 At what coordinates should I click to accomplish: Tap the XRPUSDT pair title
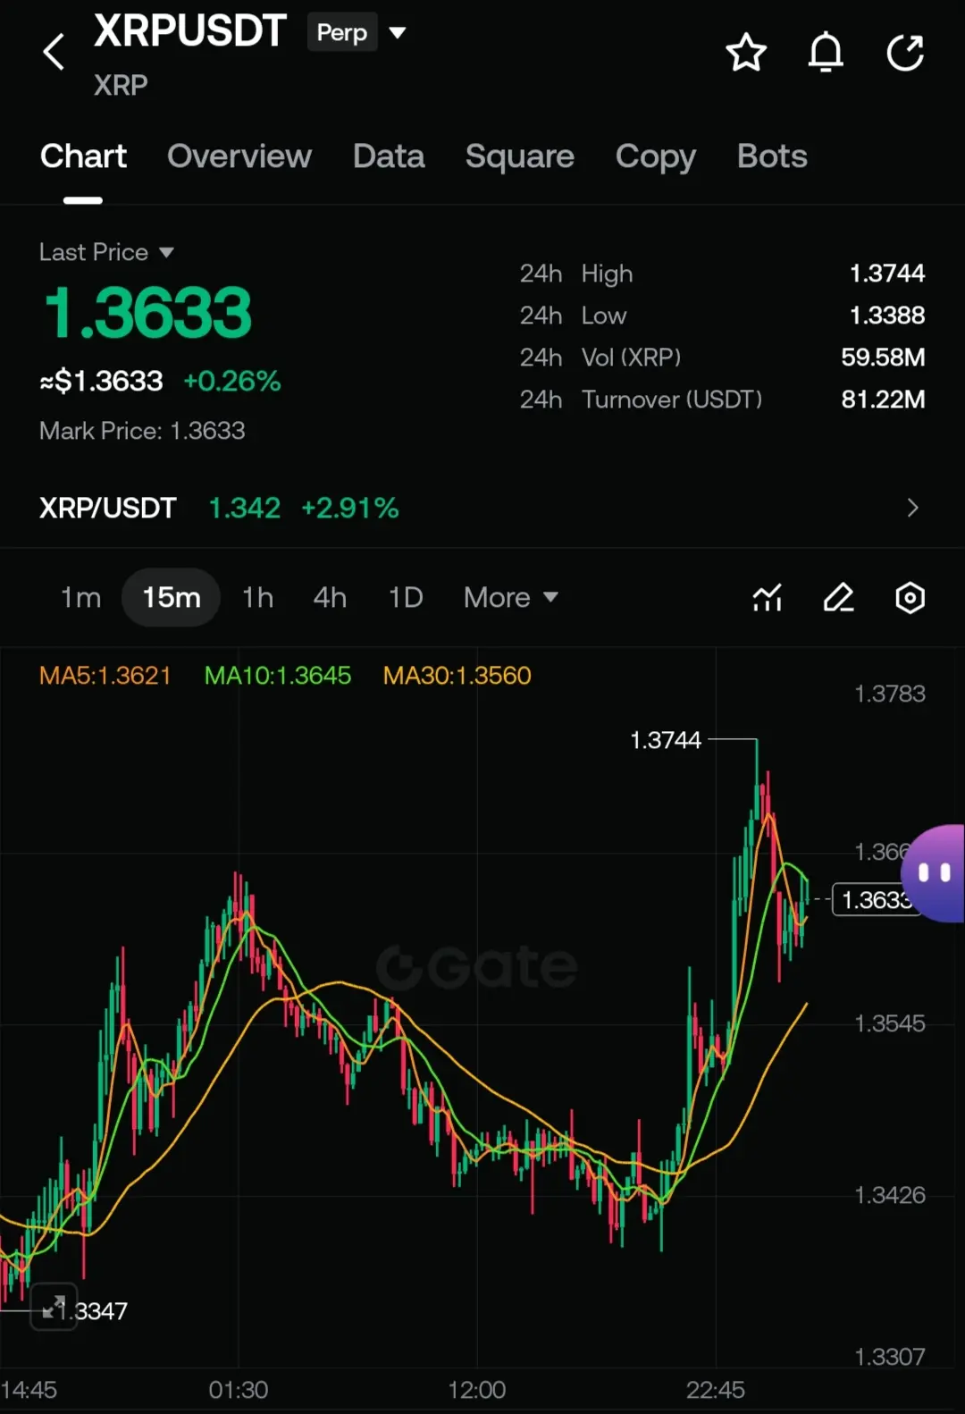pyautogui.click(x=190, y=31)
